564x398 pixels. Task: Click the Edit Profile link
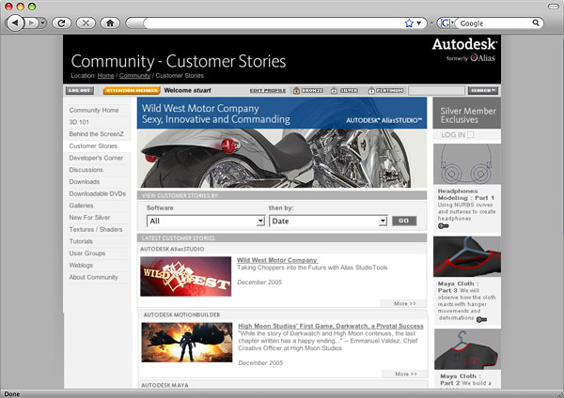(x=267, y=91)
